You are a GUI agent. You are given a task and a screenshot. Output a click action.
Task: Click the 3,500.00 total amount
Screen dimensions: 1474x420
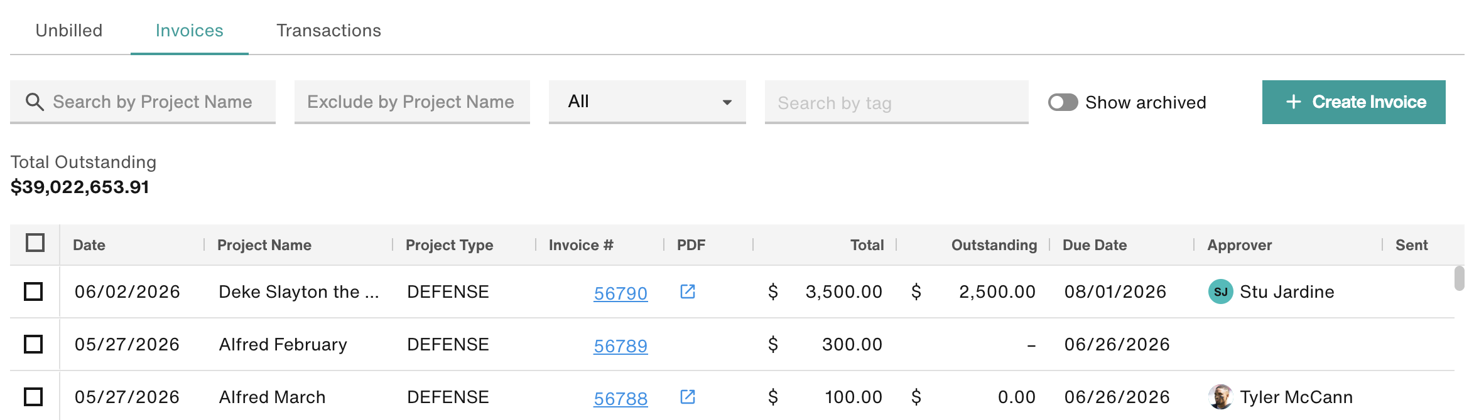point(843,291)
